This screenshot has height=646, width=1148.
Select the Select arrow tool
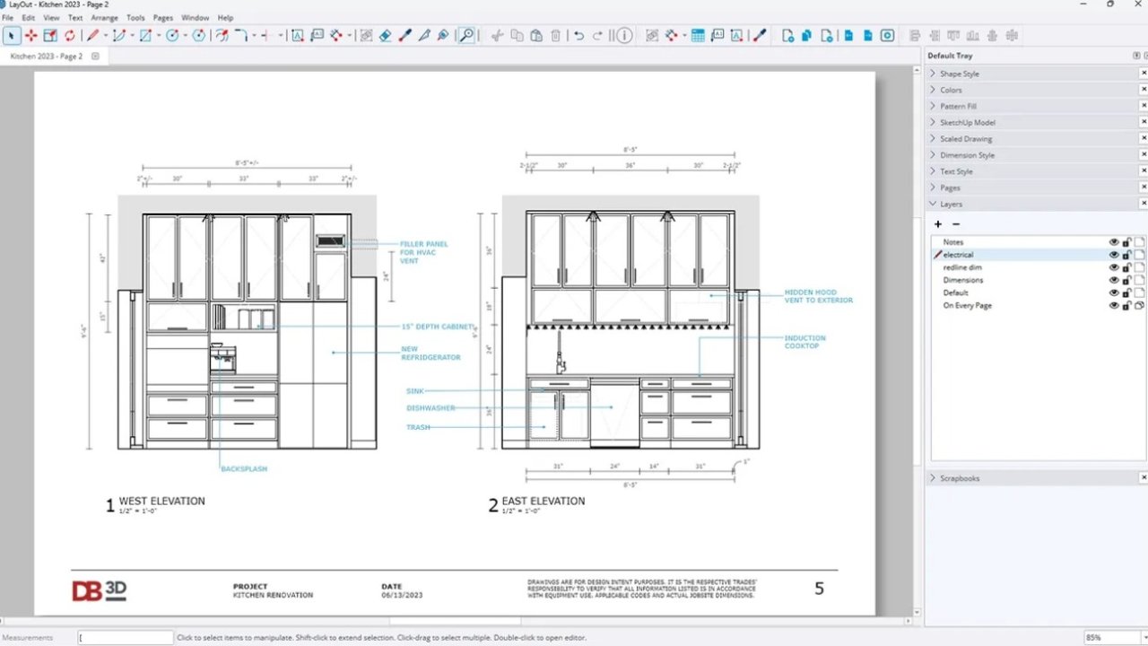click(12, 36)
